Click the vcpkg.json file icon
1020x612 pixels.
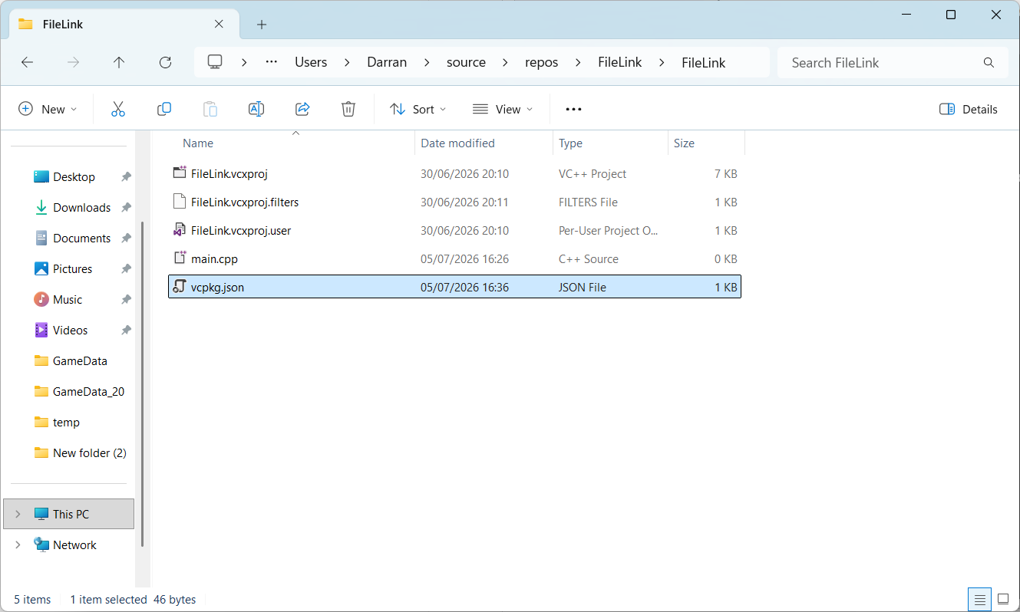tap(180, 287)
